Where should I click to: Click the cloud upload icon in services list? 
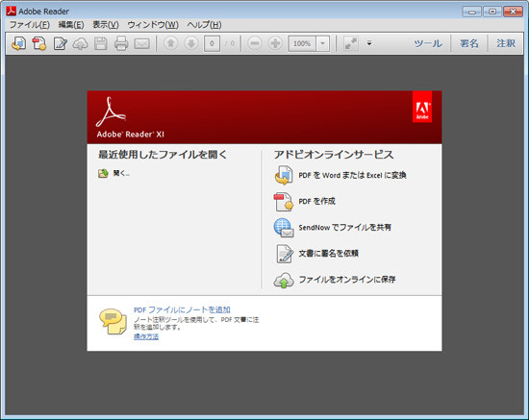pos(284,280)
